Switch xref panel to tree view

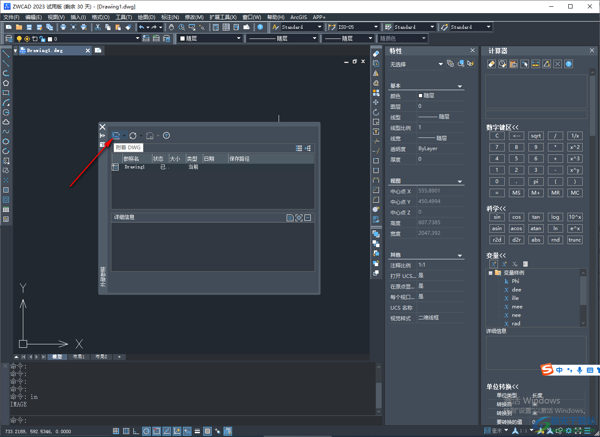pyautogui.click(x=308, y=148)
